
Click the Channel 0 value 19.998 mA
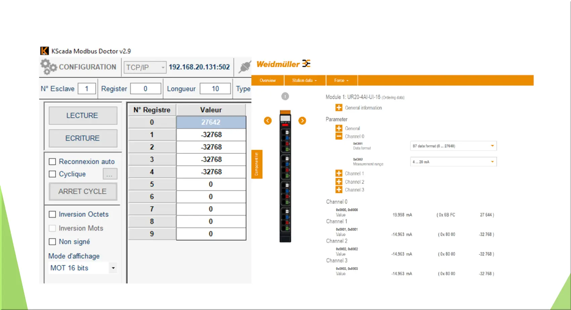(402, 215)
